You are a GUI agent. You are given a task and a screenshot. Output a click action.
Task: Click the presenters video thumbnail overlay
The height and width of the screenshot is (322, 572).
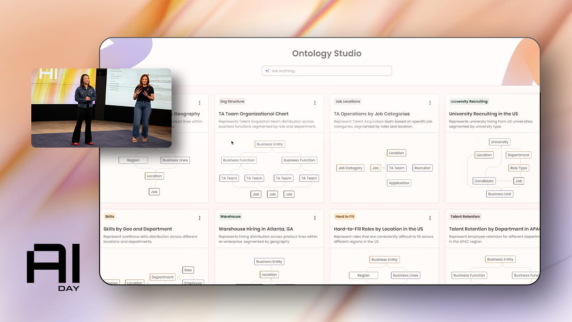(x=101, y=108)
